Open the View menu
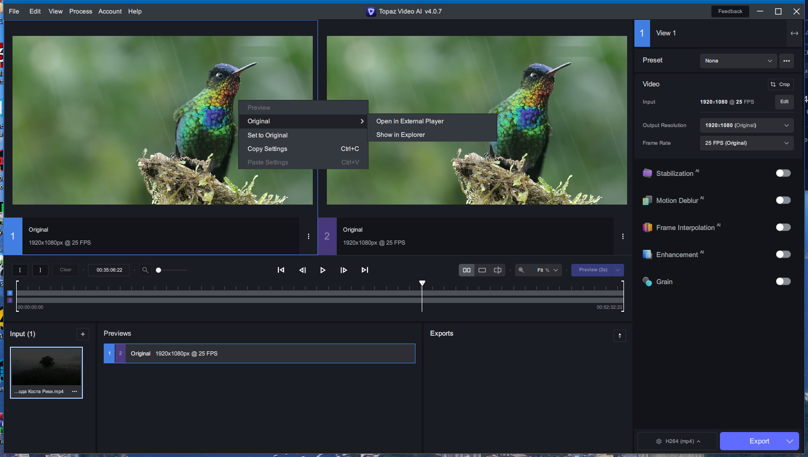 56,11
